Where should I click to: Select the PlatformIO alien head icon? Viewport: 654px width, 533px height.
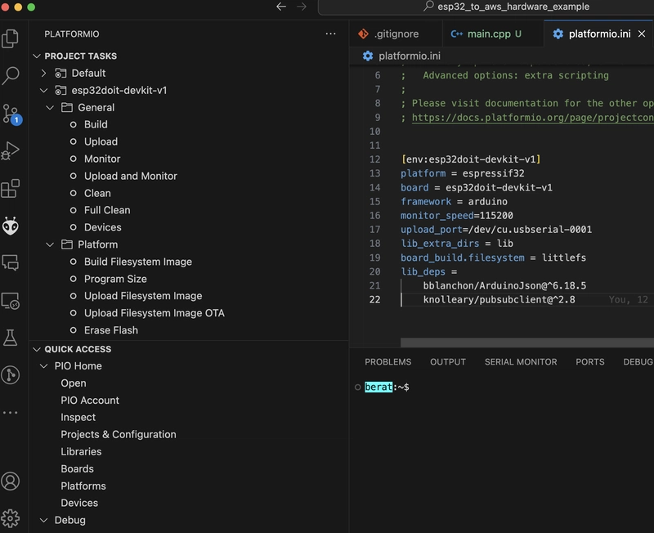pyautogui.click(x=11, y=226)
